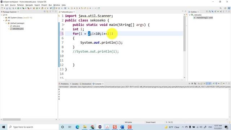The height and width of the screenshot is (130, 231).
Task: Open File Explorer from taskbar
Action: [x=85, y=127]
